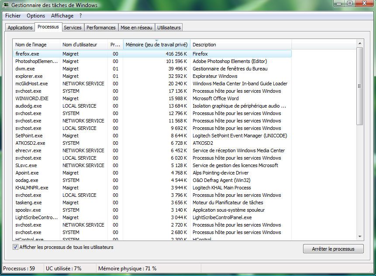
Task: Minimize the Task Manager window
Action: pos(338,3)
